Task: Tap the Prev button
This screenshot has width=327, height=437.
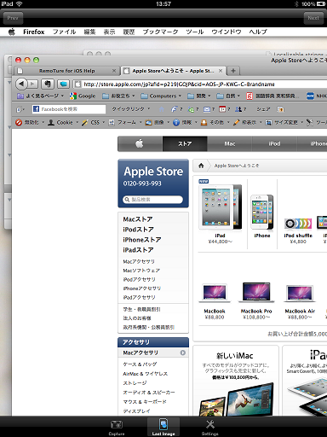Action: (13, 18)
